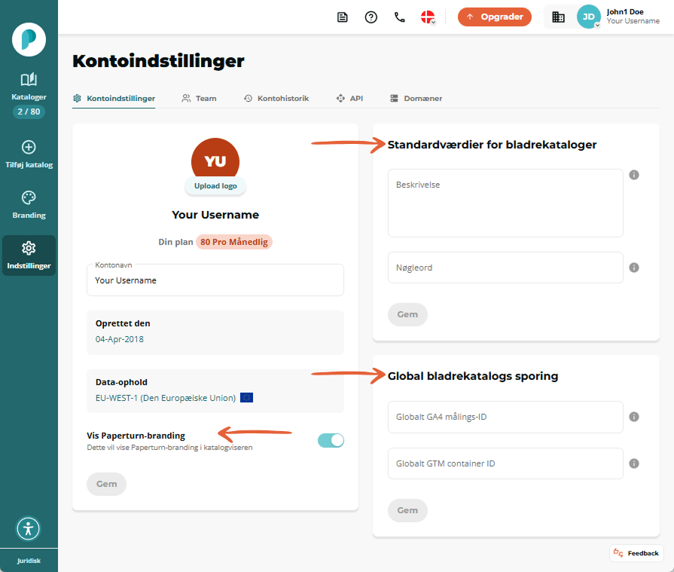Open Kataloger from the sidebar
674x572 pixels.
pyautogui.click(x=29, y=86)
